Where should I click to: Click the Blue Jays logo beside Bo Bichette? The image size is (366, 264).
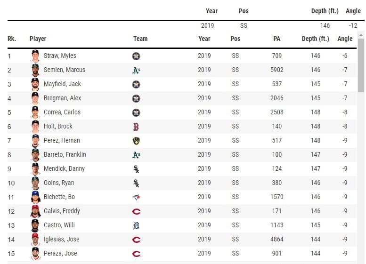136,197
